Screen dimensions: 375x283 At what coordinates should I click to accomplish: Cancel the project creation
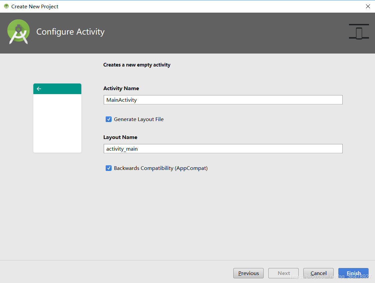(x=318, y=273)
